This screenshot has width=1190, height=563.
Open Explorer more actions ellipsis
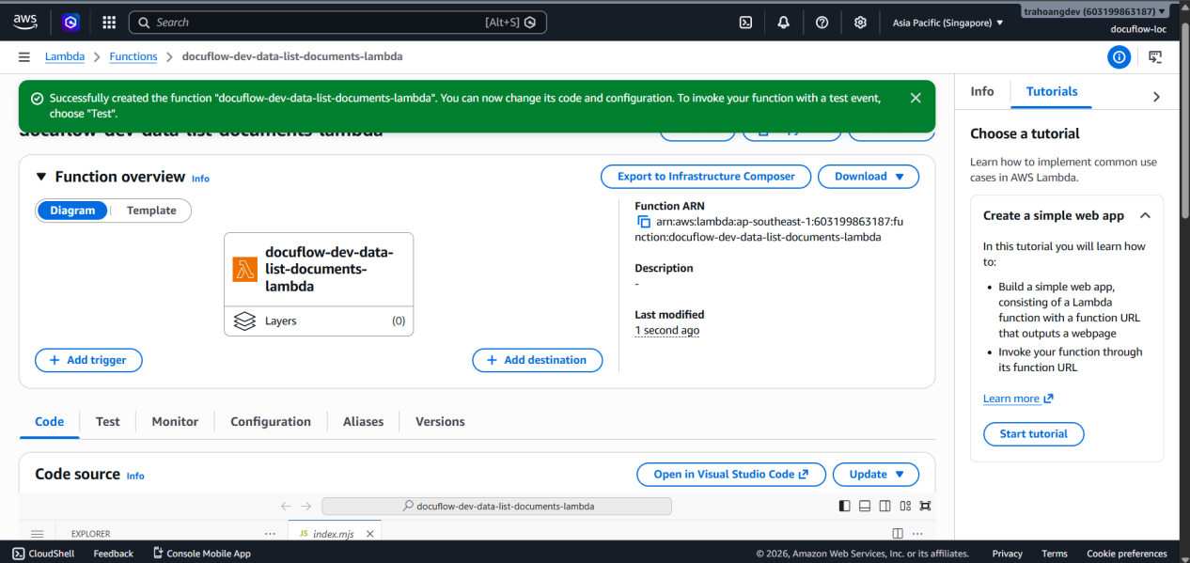(x=270, y=533)
